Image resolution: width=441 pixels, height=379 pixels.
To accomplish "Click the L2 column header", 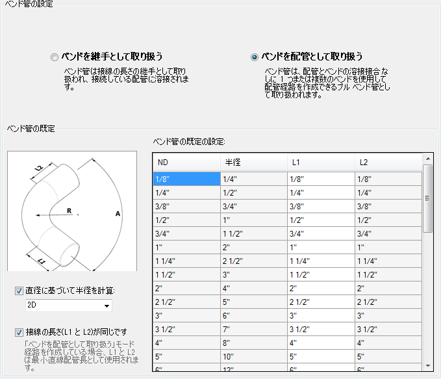I will pos(388,163).
